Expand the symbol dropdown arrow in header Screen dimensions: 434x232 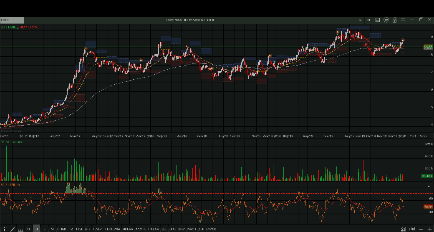[361, 20]
